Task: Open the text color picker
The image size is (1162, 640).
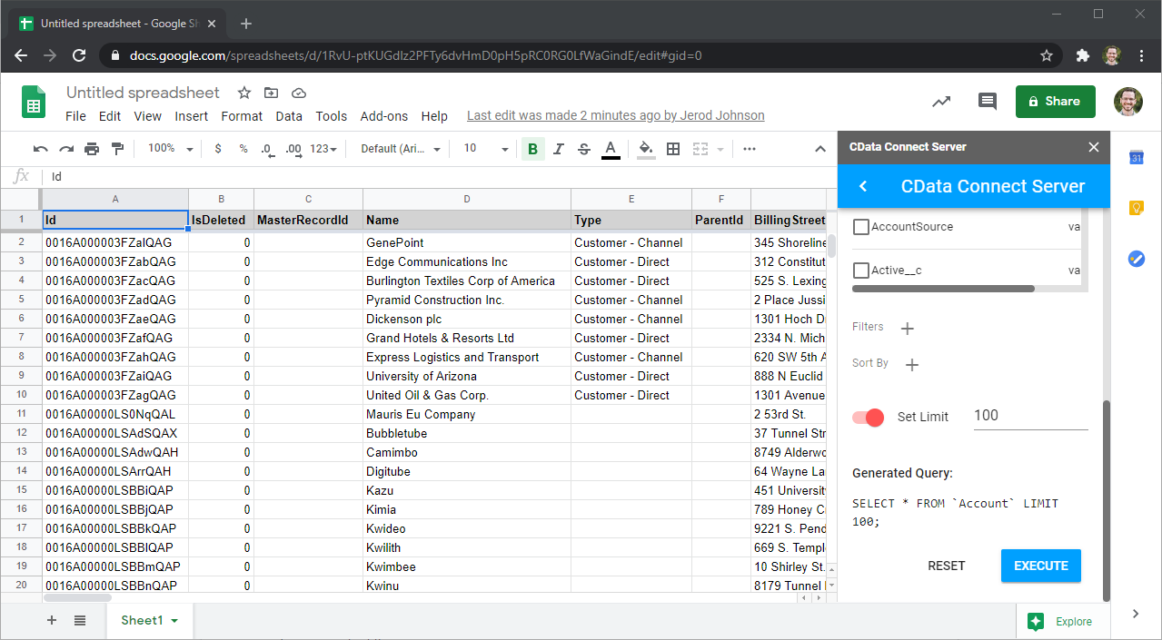Action: click(x=611, y=149)
